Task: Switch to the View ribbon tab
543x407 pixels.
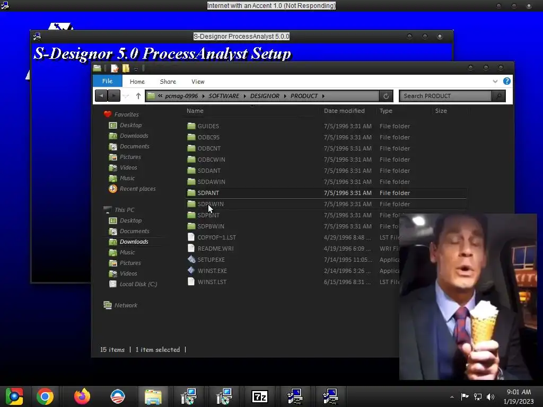Action: (x=198, y=81)
